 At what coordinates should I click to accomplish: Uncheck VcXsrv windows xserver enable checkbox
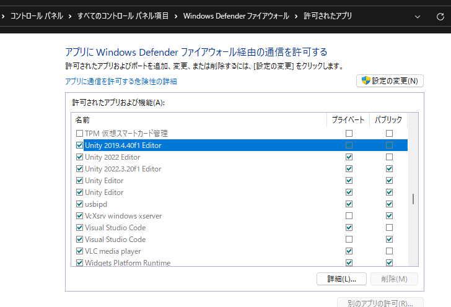click(x=79, y=216)
